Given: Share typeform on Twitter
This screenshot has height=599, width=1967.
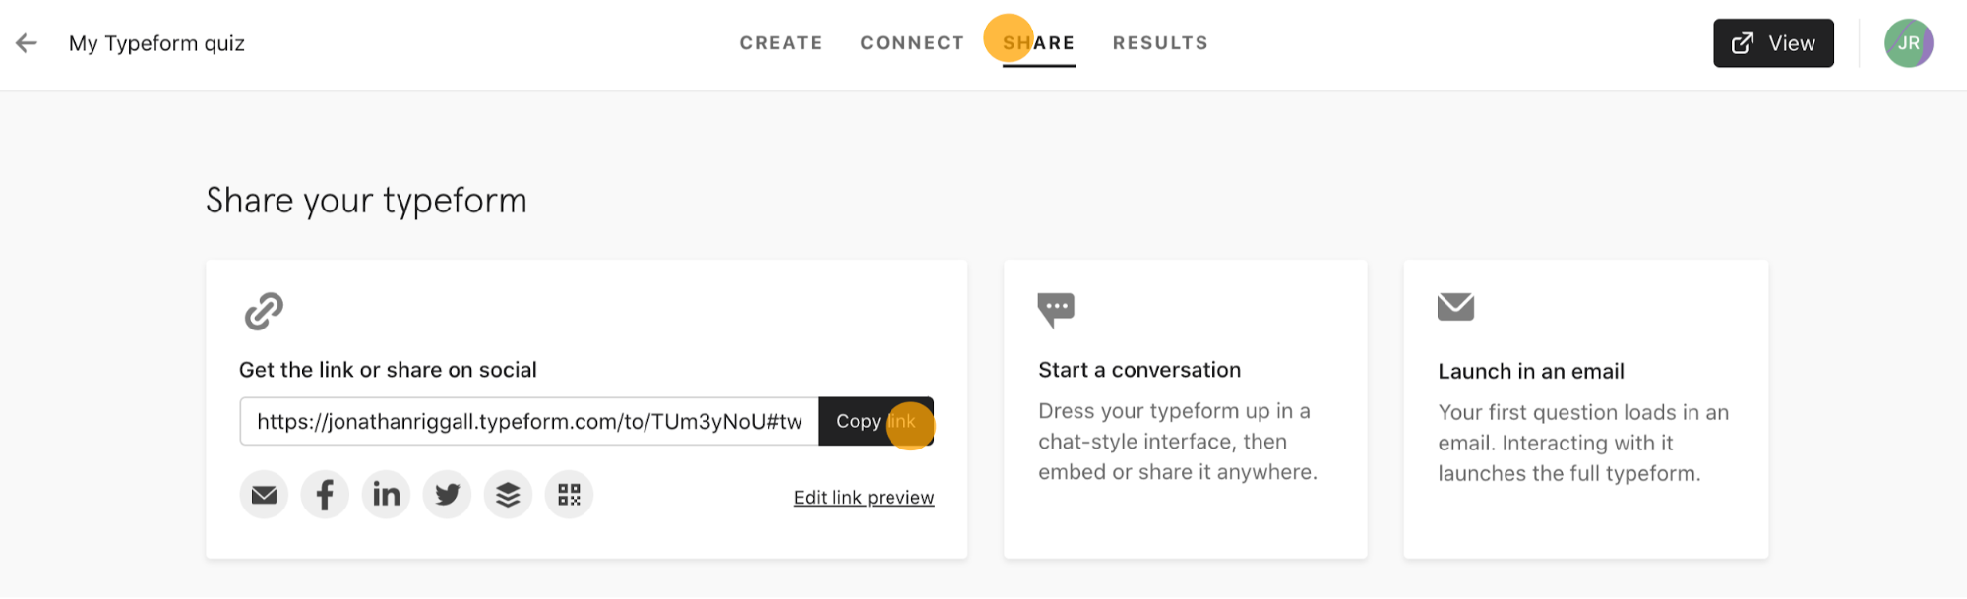Looking at the screenshot, I should [x=447, y=495].
